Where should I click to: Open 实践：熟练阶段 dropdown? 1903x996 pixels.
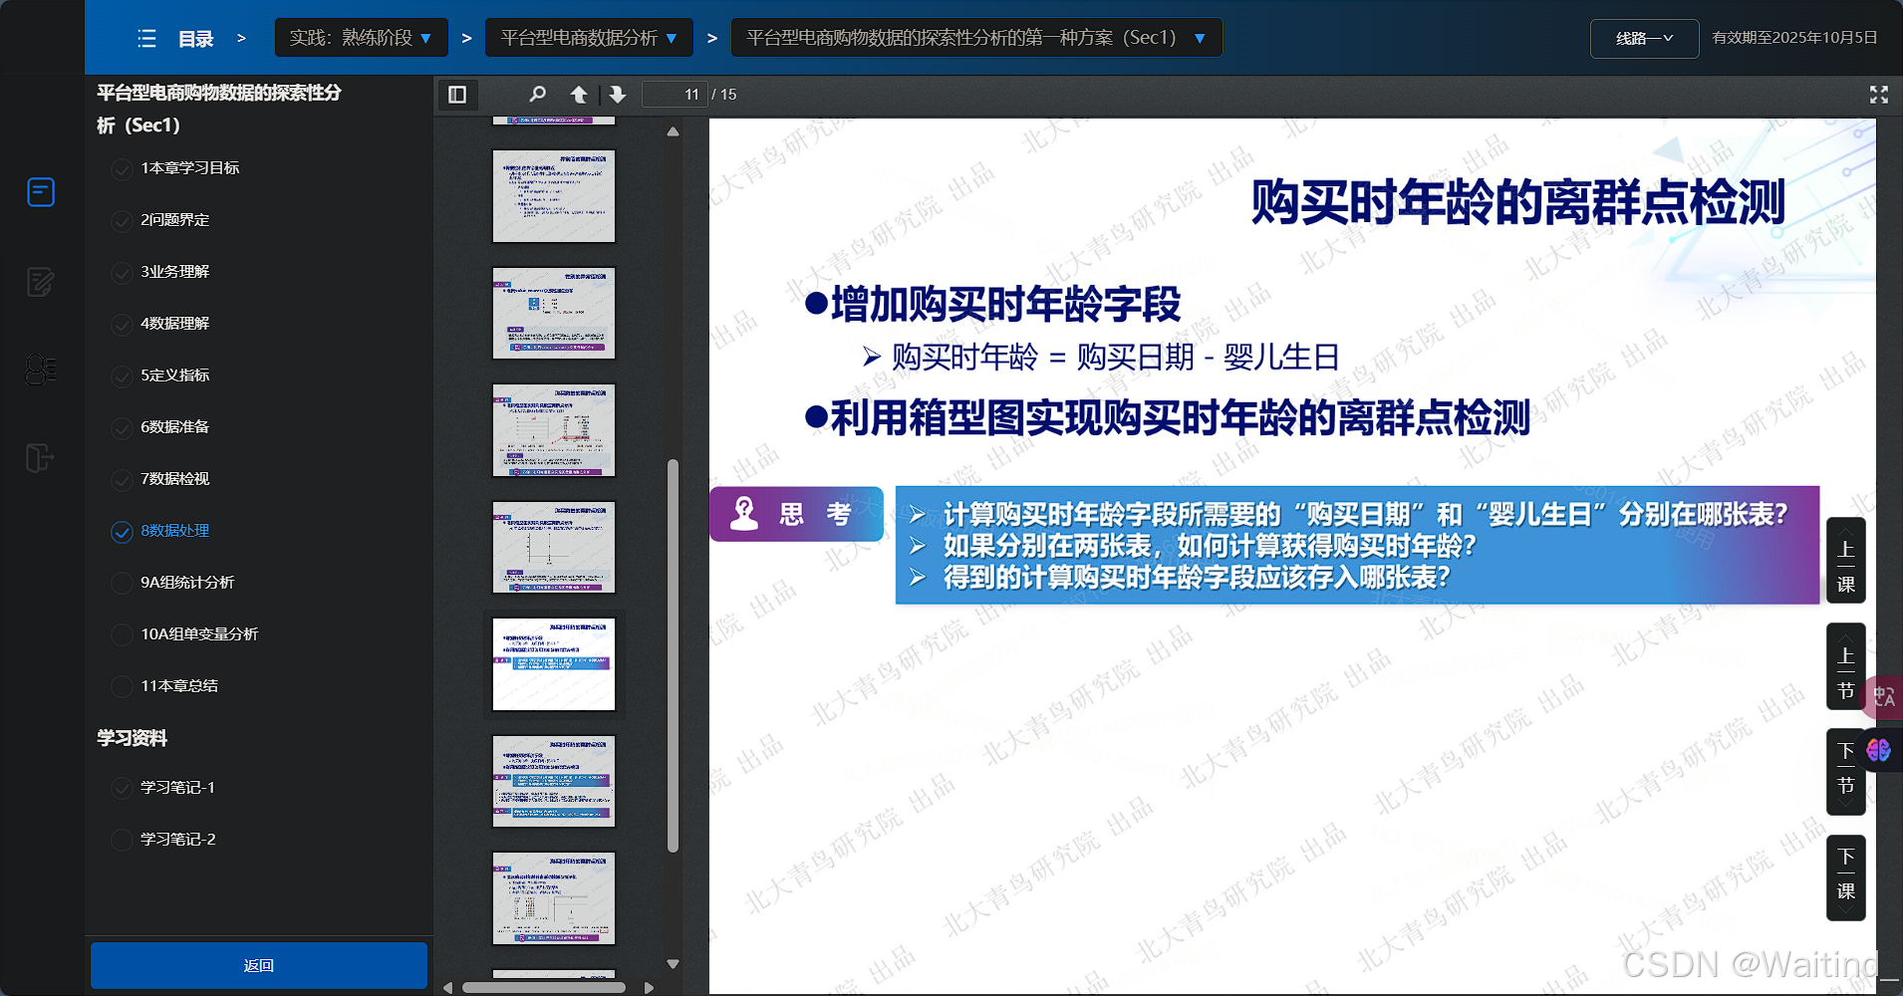click(361, 38)
